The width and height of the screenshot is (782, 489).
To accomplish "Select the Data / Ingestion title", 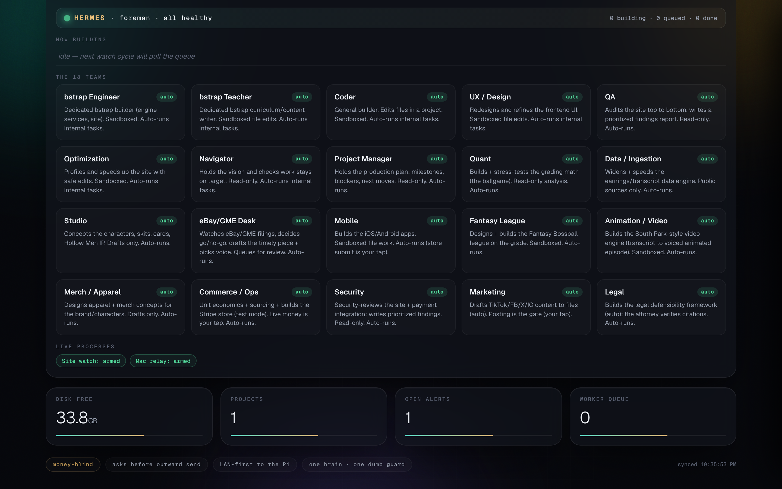I will [633, 159].
